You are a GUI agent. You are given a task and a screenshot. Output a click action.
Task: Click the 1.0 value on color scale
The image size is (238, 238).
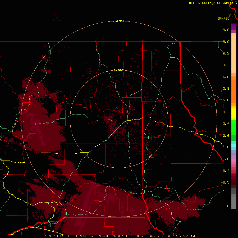pos(226,159)
